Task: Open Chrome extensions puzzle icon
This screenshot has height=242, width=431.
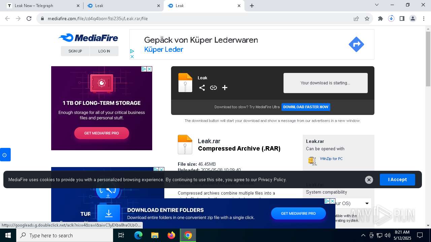Action: tap(380, 19)
